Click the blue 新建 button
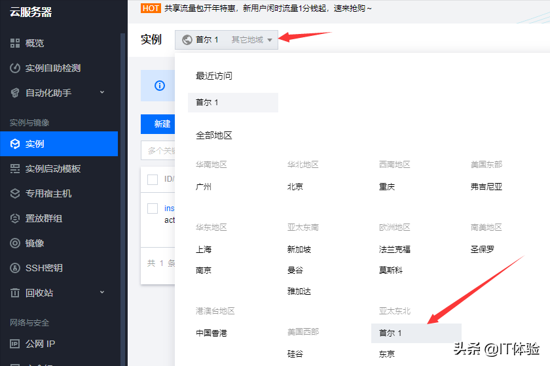Image resolution: width=550 pixels, height=366 pixels. click(x=158, y=124)
